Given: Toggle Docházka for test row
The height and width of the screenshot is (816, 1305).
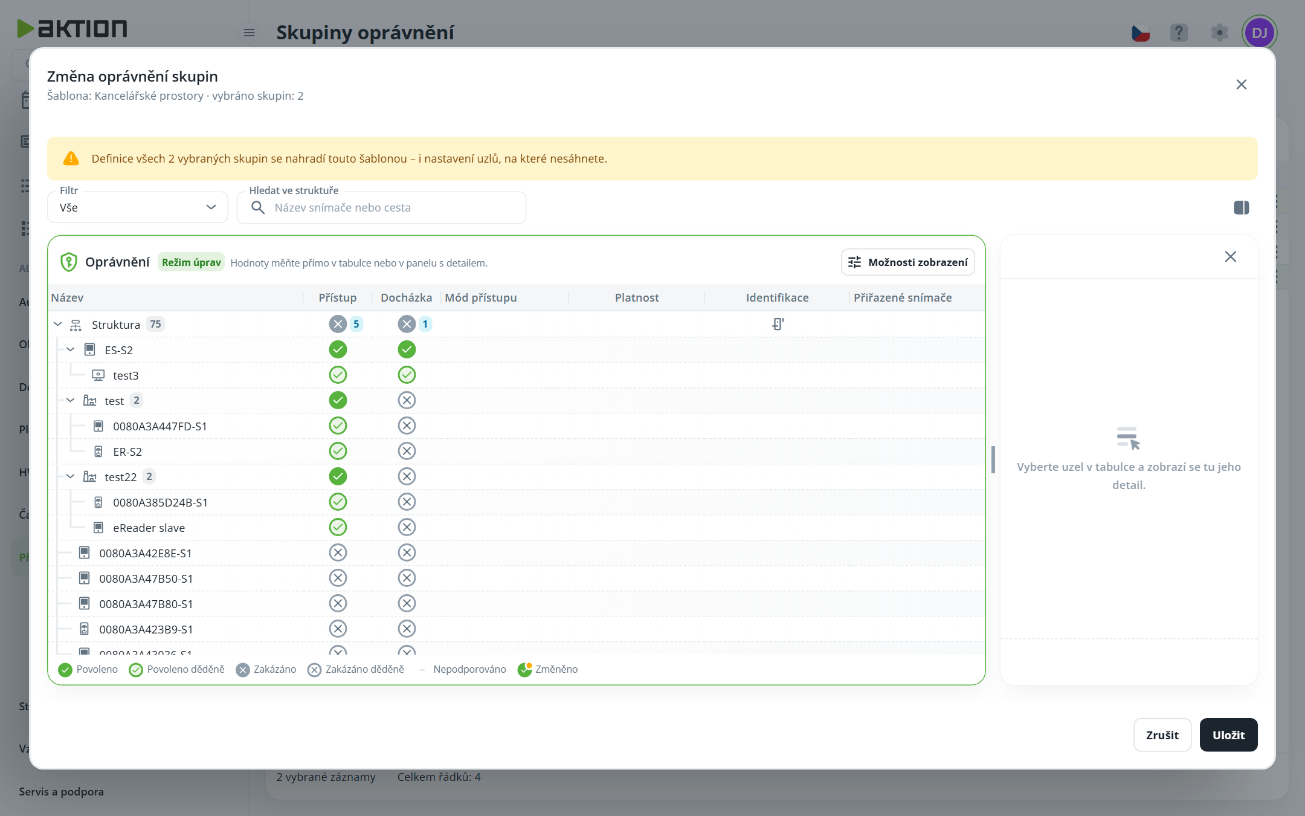Looking at the screenshot, I should pos(407,401).
